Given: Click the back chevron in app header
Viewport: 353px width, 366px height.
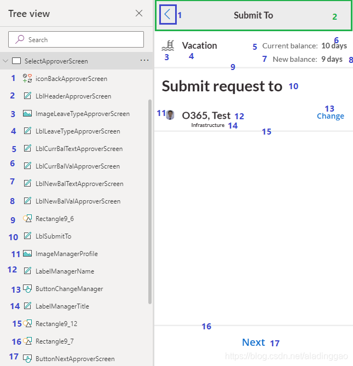Looking at the screenshot, I should [168, 15].
